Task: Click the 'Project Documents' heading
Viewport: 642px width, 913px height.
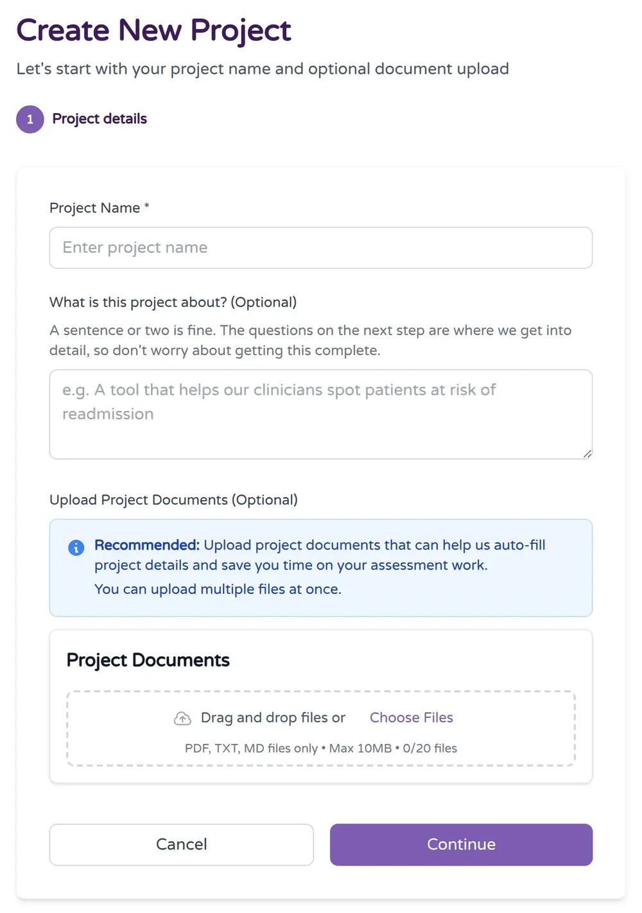Action: tap(148, 660)
